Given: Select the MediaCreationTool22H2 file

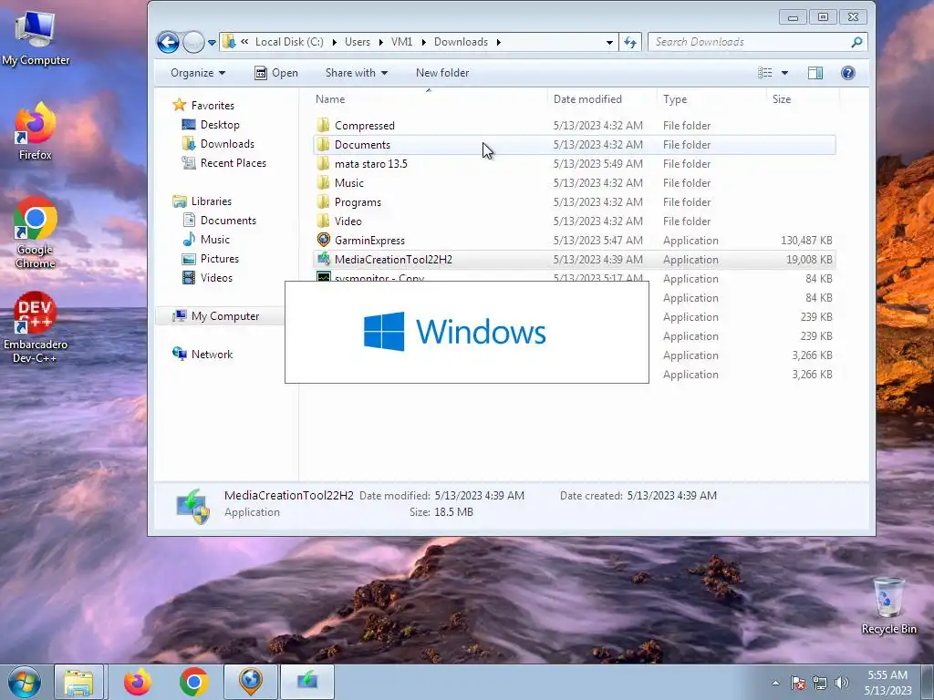Looking at the screenshot, I should (x=575, y=260).
